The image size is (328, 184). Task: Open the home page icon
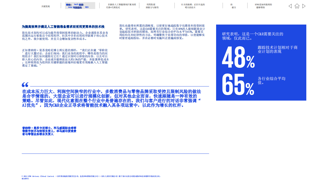pyautogui.click(x=297, y=6)
